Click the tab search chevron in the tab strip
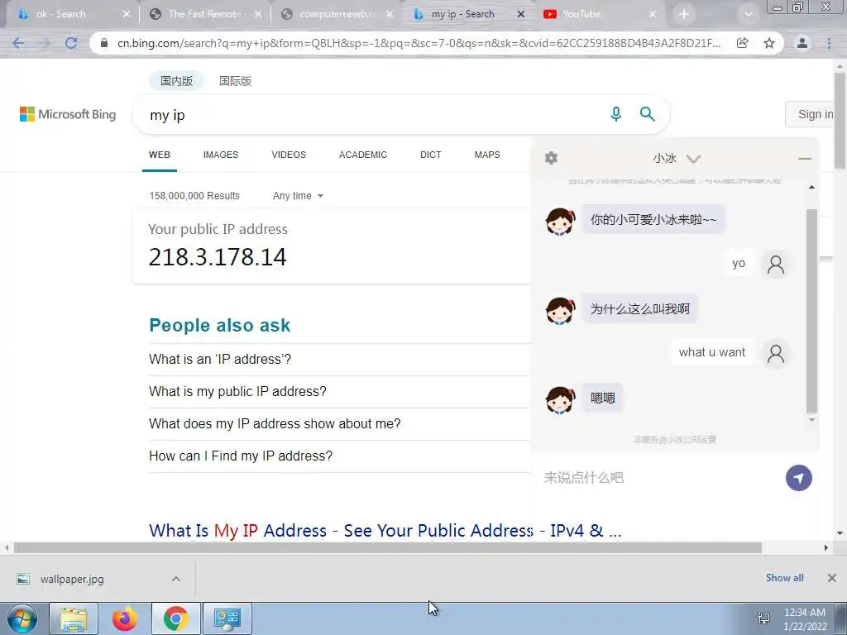The image size is (847, 635). pos(748,14)
